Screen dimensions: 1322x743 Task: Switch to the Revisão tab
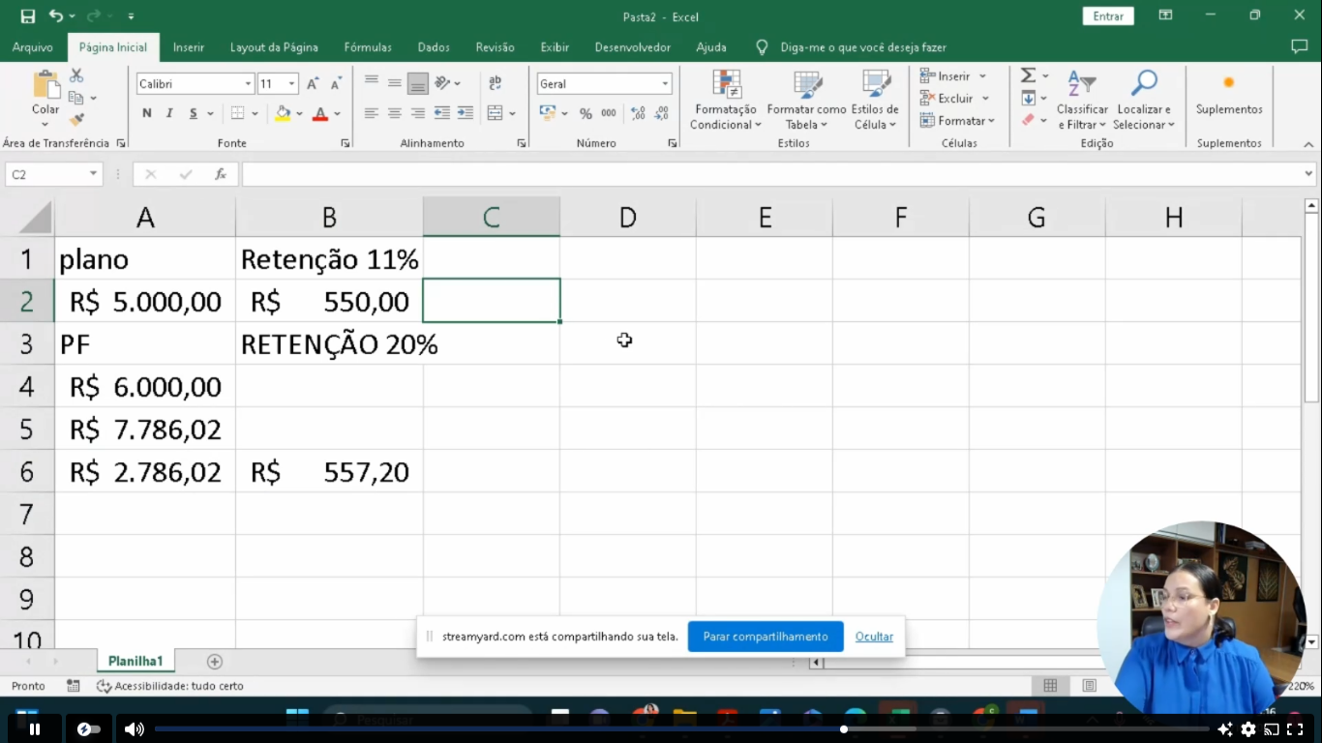pyautogui.click(x=495, y=47)
